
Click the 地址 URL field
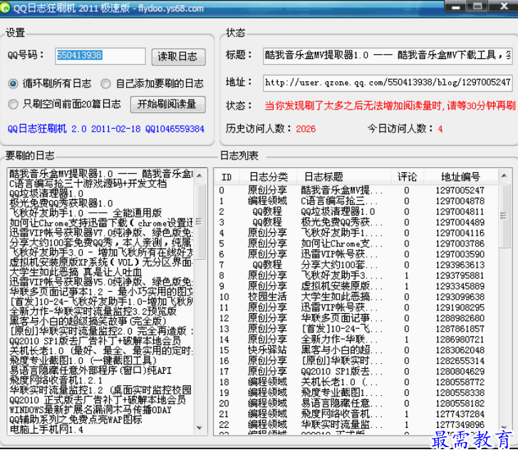click(388, 83)
